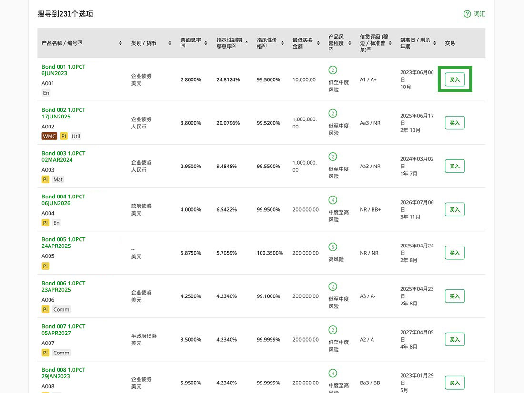524x393 pixels.
Task: Click risk level 5 icon for Bond 005
Action: 333,247
